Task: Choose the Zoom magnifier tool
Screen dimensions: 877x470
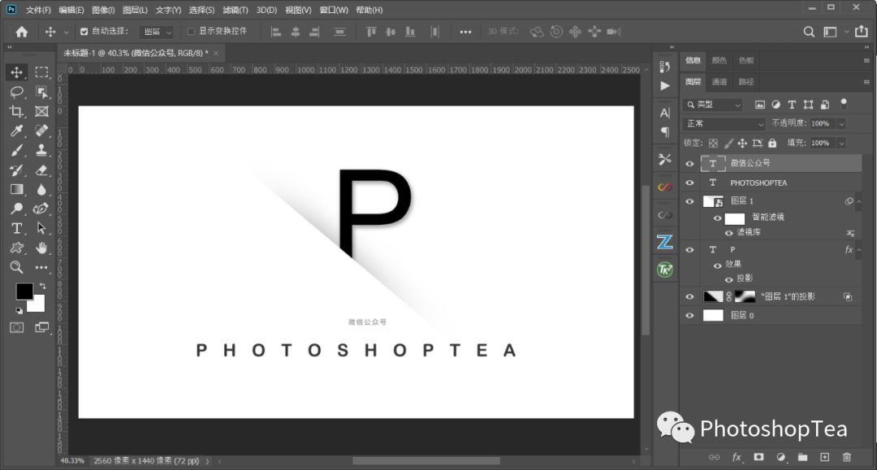Action: 16,267
